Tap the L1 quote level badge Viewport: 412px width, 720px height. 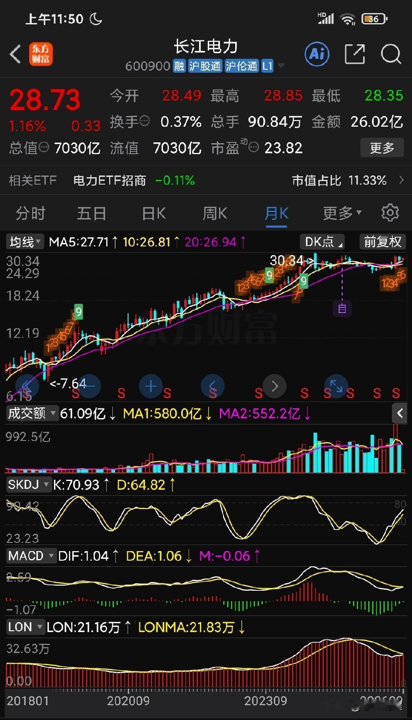pyautogui.click(x=267, y=66)
